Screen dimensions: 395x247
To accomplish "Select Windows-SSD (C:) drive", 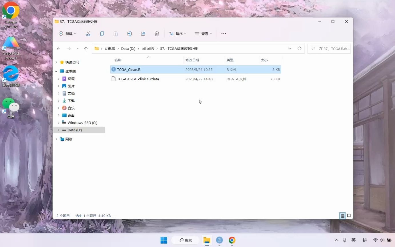I will [82, 123].
